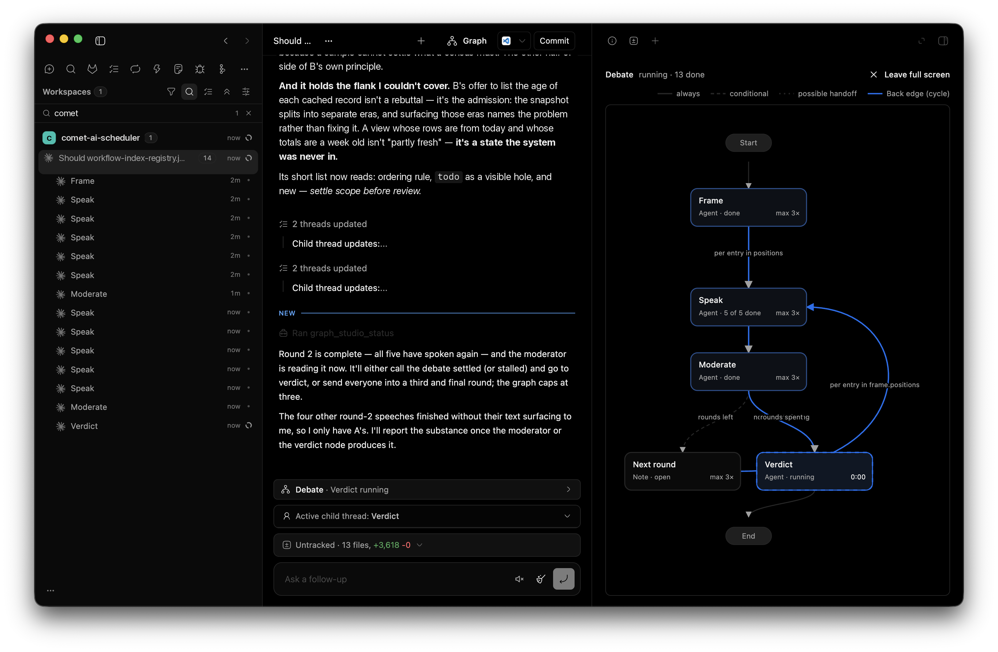Toggle the workspace search button
This screenshot has height=652, width=998.
pos(190,91)
